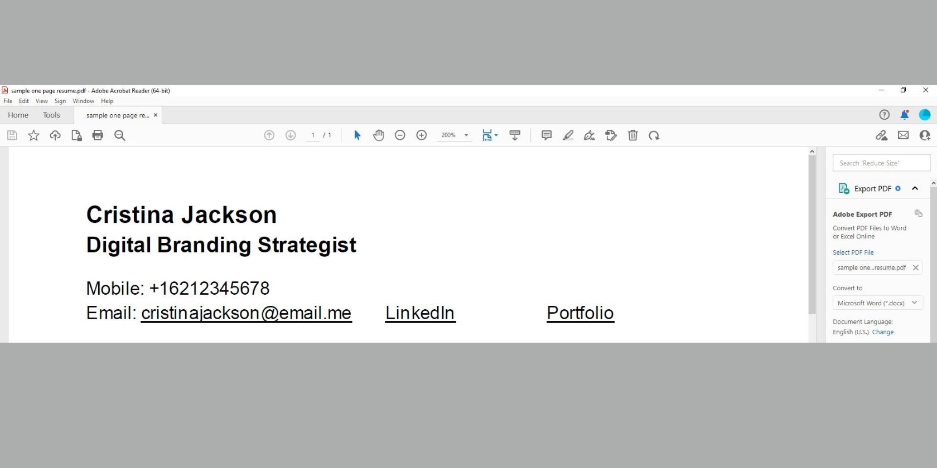Send file by email icon
This screenshot has width=937, height=468.
tap(903, 135)
